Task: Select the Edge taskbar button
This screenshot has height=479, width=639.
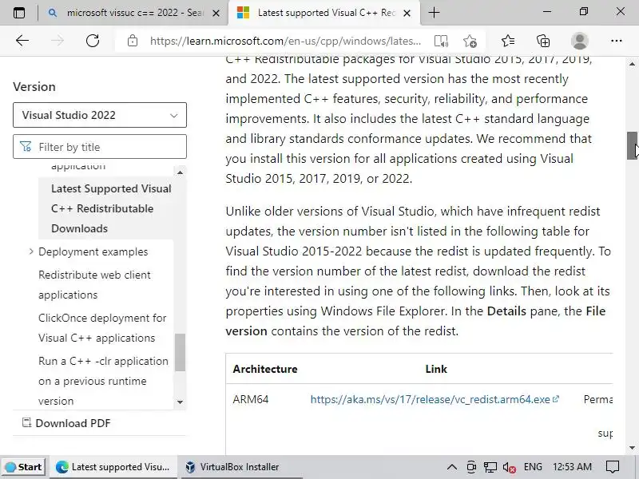Action: 114,467
